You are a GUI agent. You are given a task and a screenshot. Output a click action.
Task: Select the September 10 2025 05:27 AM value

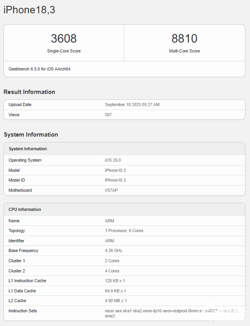click(x=132, y=104)
